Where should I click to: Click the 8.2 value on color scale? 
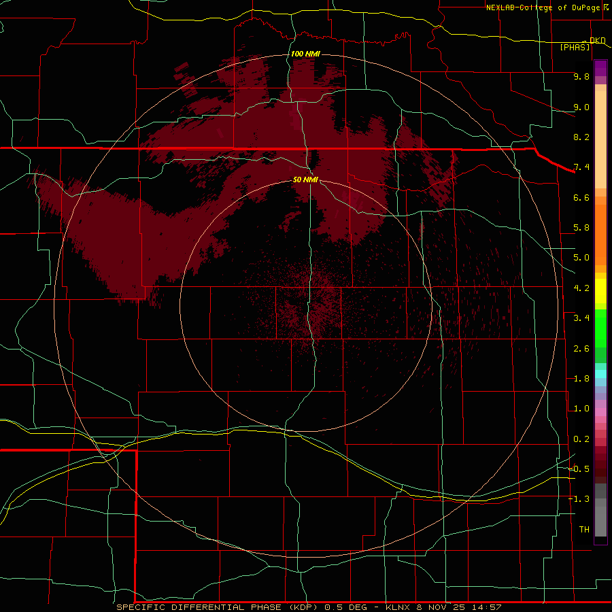coord(581,137)
